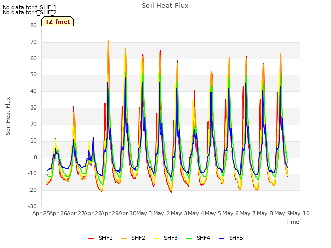
Task: Click the 'Time' x-axis label
Action: [x=293, y=222]
